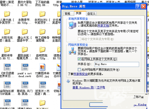
Task: Click the 太阳马戏团:遥远 folder name
Action: pos(7,39)
